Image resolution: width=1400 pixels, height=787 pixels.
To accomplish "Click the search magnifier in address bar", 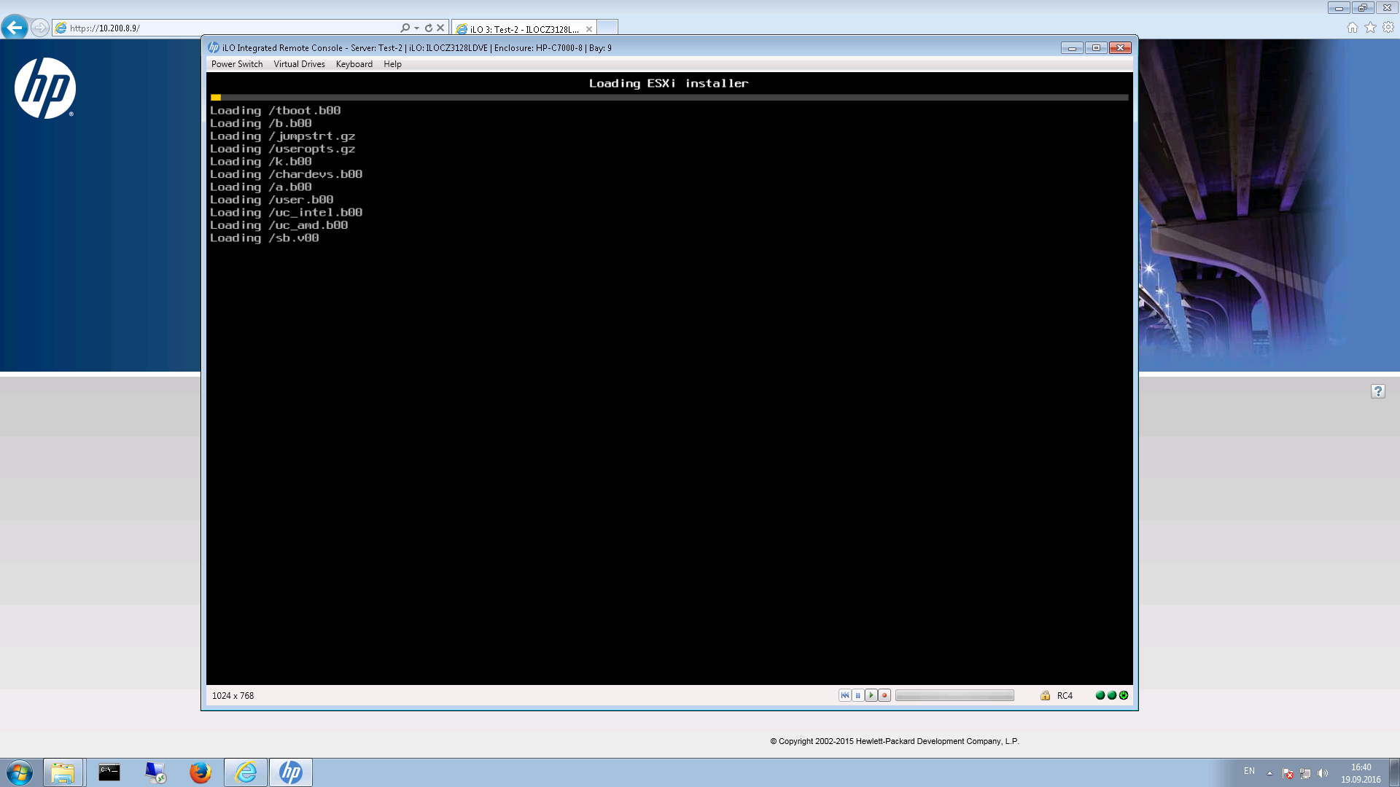I will pyautogui.click(x=405, y=28).
